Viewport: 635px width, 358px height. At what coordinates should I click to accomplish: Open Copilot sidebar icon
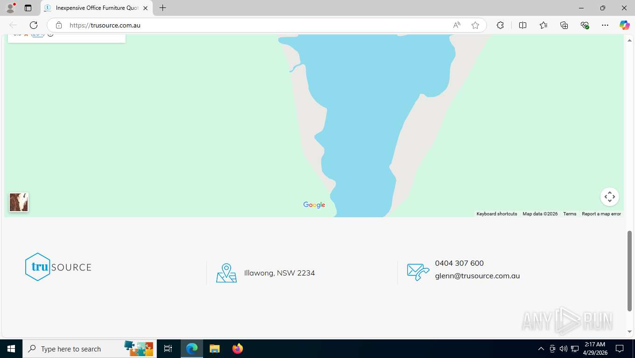(x=625, y=25)
